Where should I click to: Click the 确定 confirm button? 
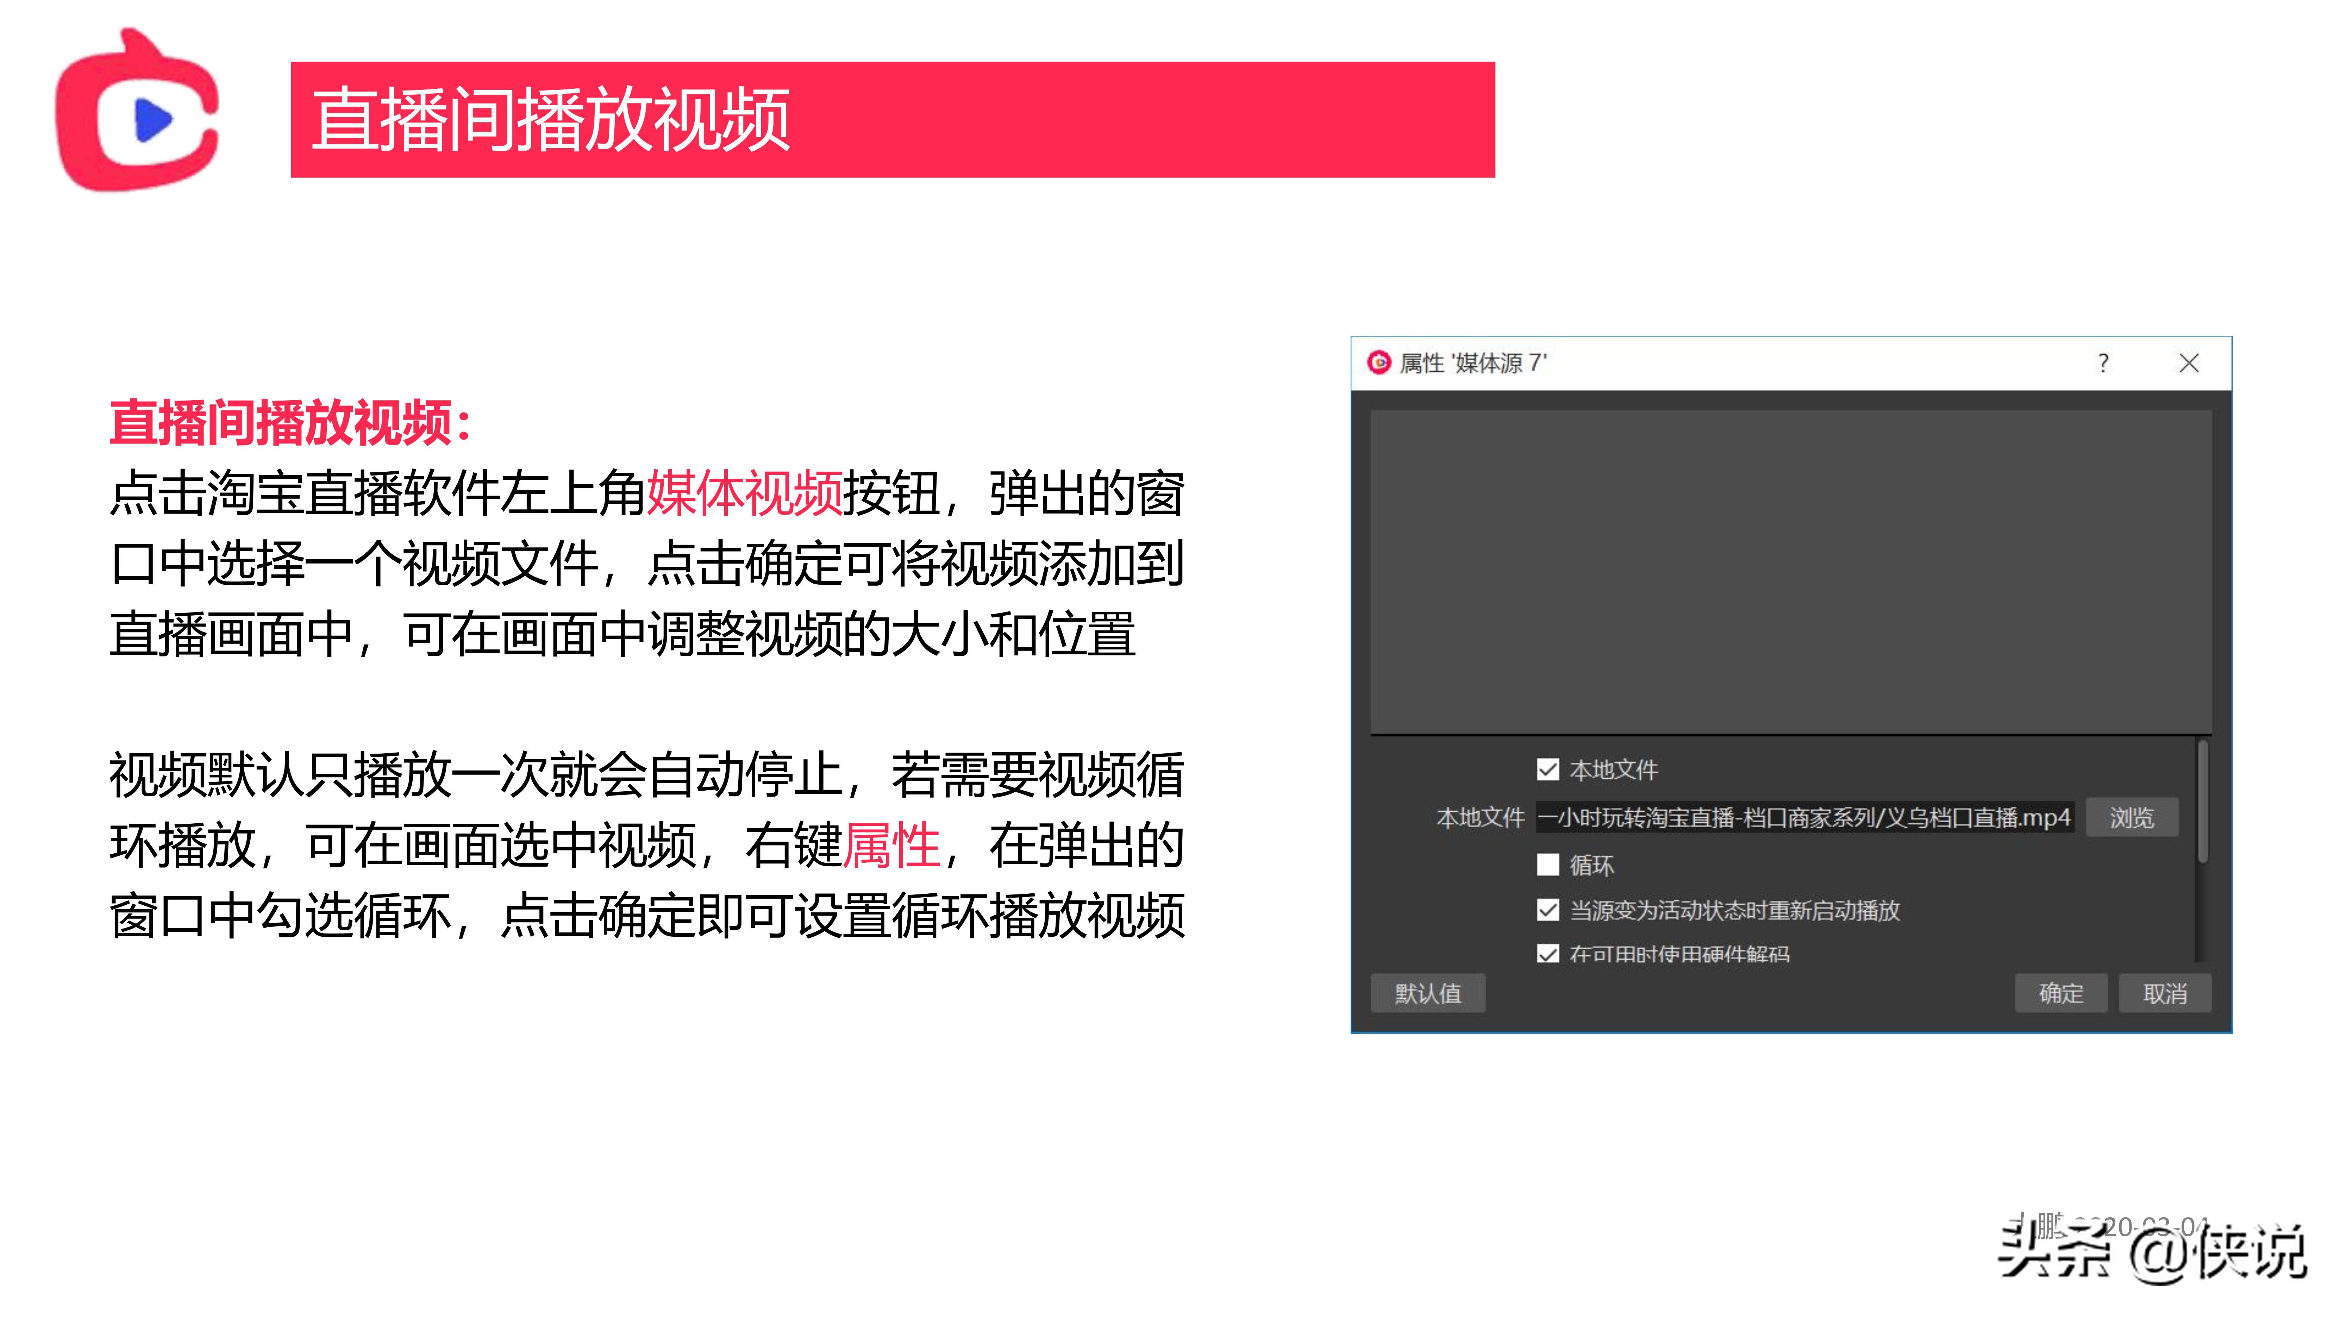(x=2061, y=993)
